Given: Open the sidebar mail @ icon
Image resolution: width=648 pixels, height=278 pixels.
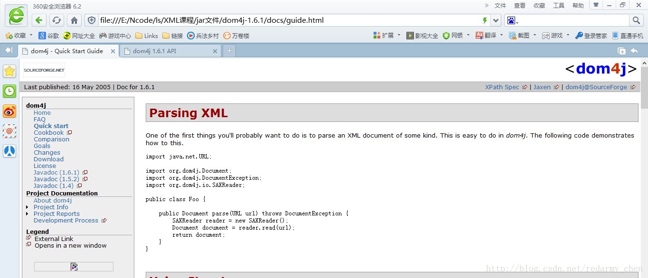Looking at the screenshot, I should (x=9, y=131).
